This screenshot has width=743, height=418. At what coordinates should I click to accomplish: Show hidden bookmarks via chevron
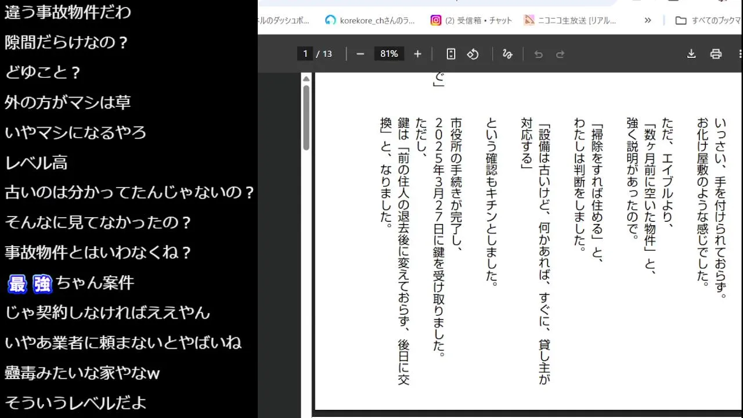(x=648, y=20)
